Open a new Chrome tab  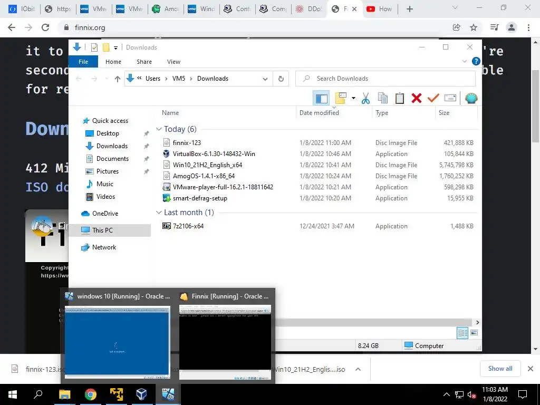pyautogui.click(x=409, y=9)
